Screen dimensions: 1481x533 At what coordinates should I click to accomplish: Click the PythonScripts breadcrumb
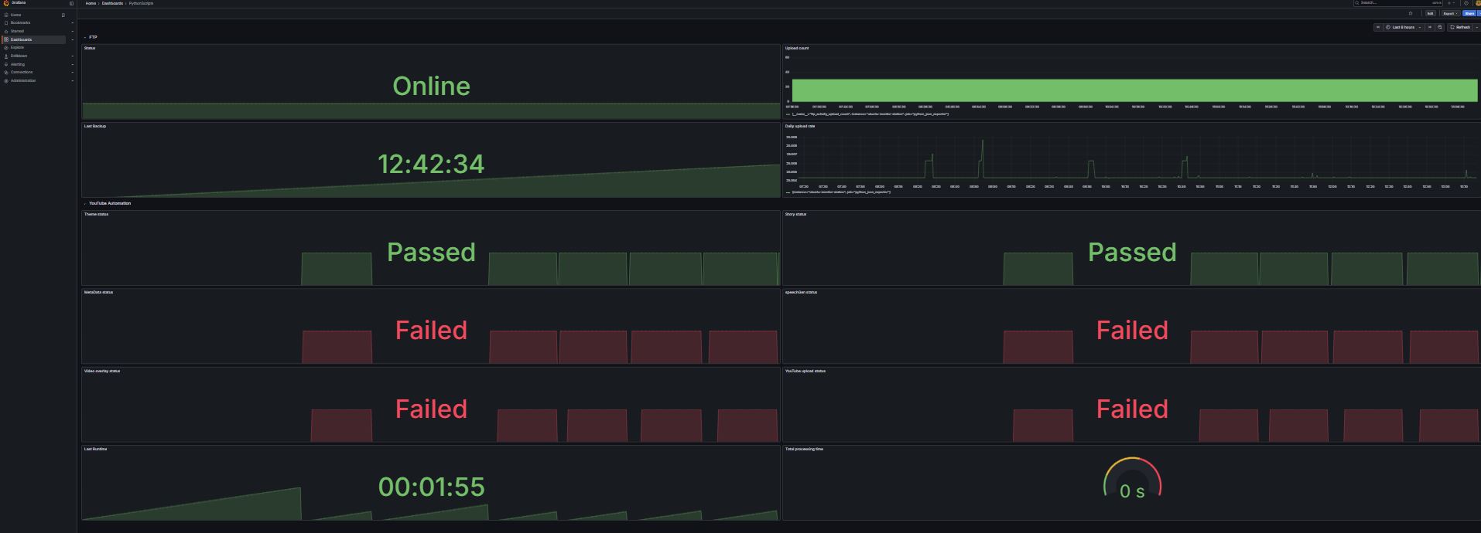click(141, 3)
